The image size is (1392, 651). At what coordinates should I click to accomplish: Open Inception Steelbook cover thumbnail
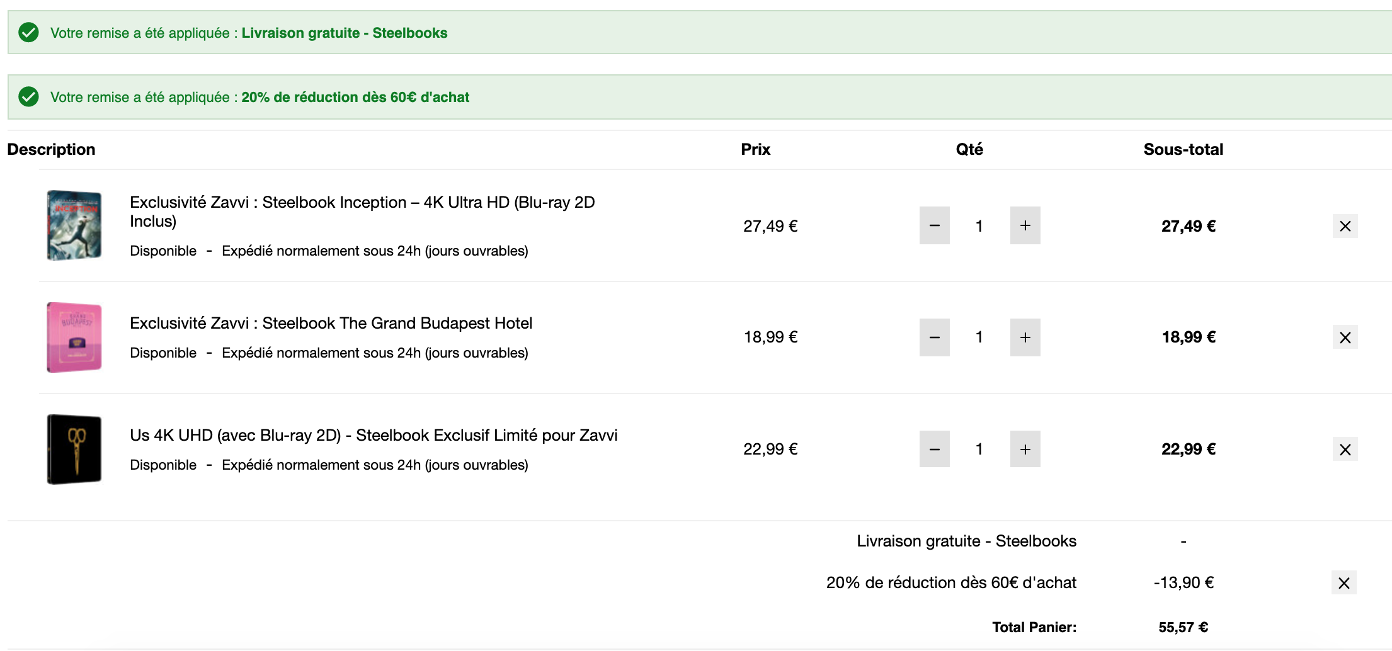(x=74, y=225)
